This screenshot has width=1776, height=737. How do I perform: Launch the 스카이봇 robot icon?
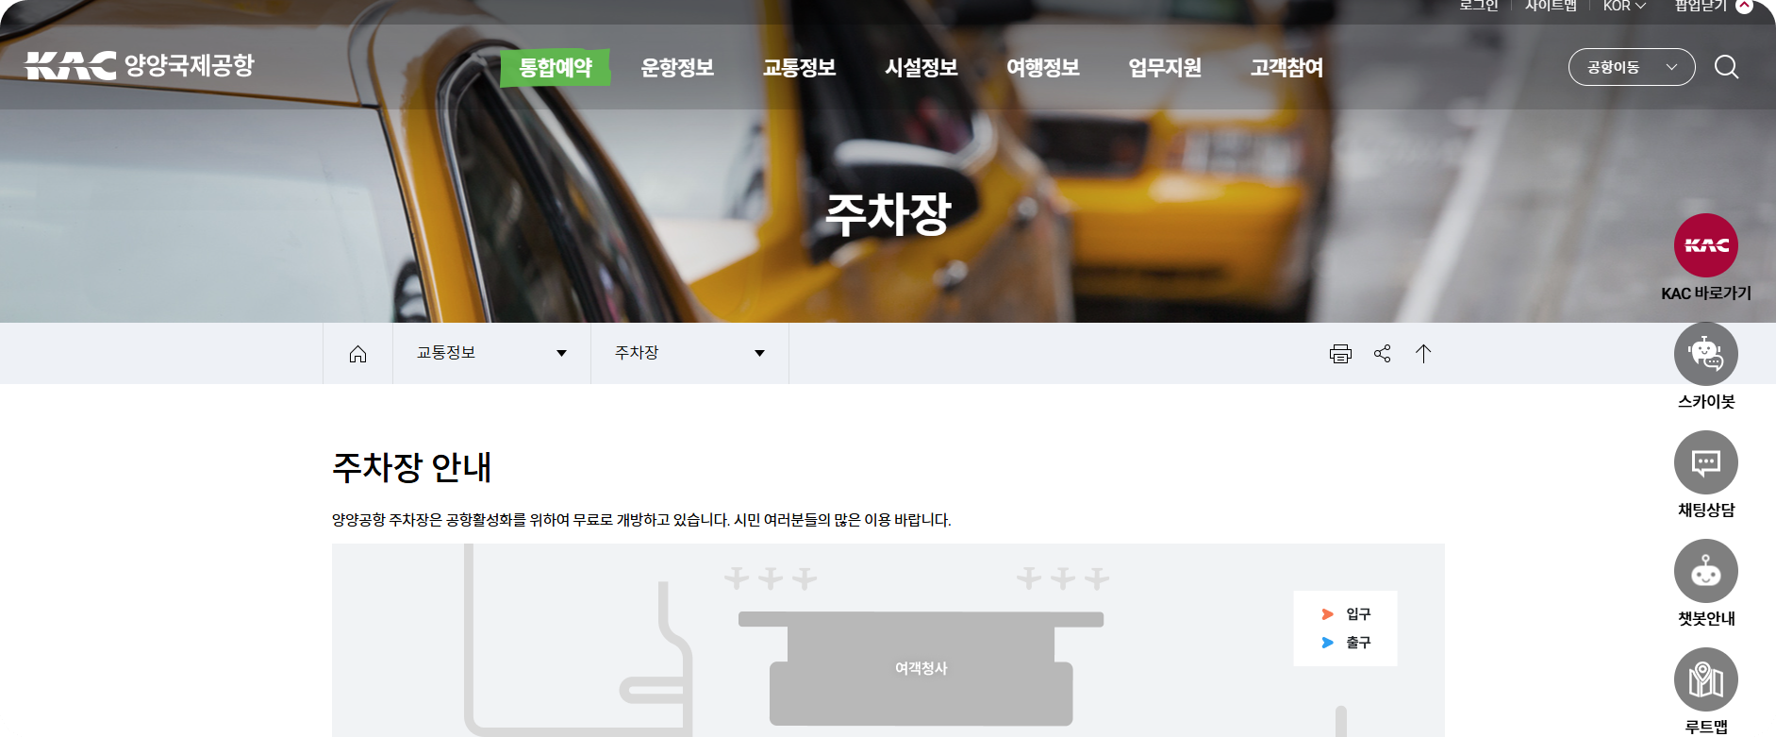coord(1706,354)
